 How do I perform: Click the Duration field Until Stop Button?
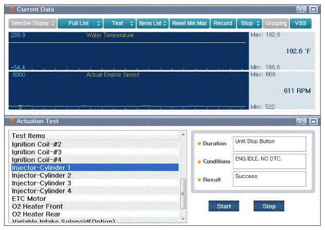(269, 144)
